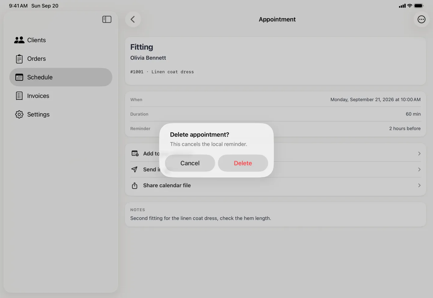Open the more options ellipsis menu
The image size is (433, 298).
click(421, 20)
